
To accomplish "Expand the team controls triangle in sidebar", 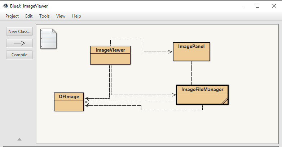I will [x=19, y=139].
